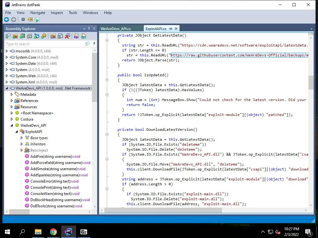The width and height of the screenshot is (318, 238).
Task: Collapse the WeAreDevs_API assembly node
Action: 7,88
